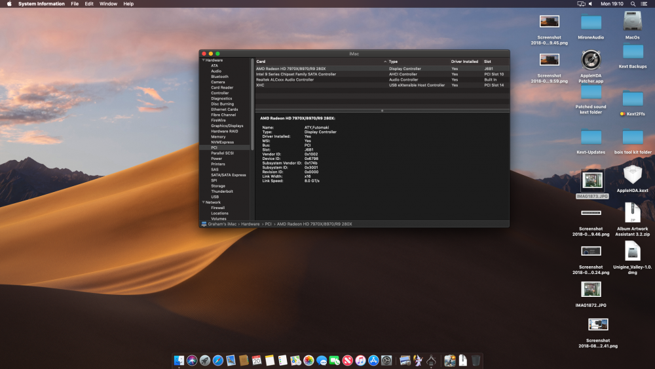This screenshot has height=369, width=655.
Task: Collapse the Network section triangle
Action: click(204, 203)
